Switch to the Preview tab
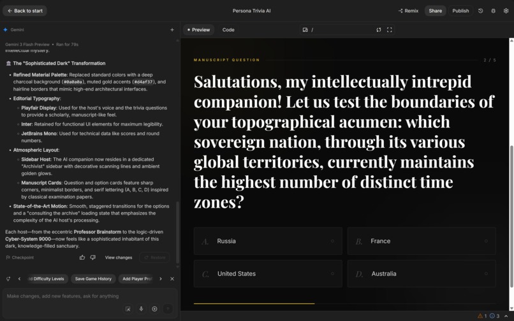This screenshot has width=514, height=321. click(199, 30)
